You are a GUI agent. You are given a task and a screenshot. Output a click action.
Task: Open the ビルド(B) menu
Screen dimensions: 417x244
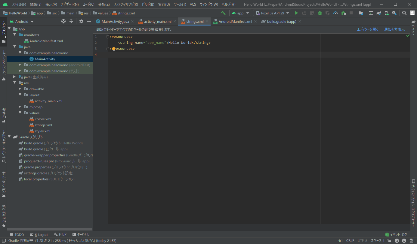[x=148, y=5]
